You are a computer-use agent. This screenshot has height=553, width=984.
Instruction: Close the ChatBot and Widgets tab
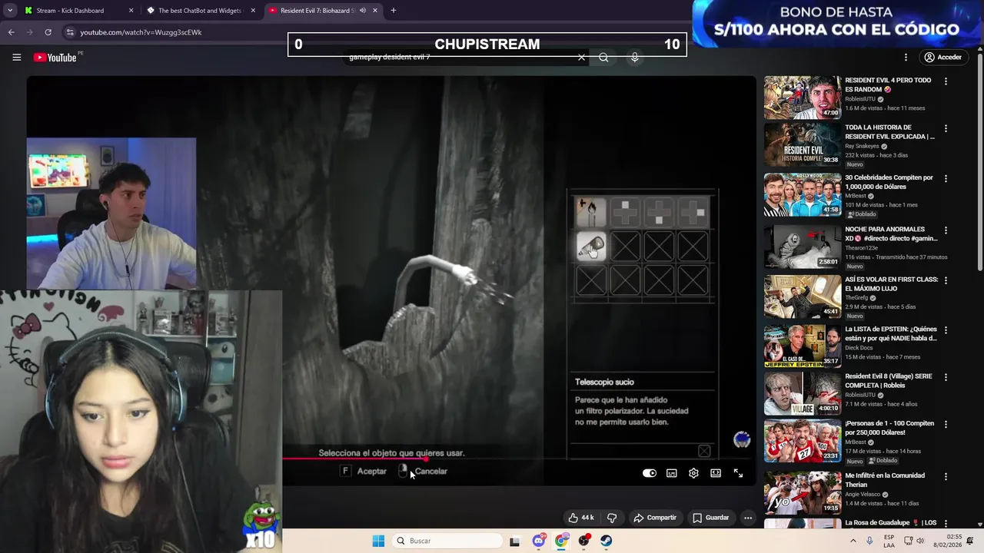[x=253, y=11]
